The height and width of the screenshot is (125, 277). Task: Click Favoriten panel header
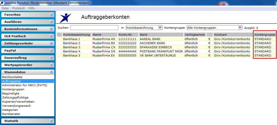28,15
